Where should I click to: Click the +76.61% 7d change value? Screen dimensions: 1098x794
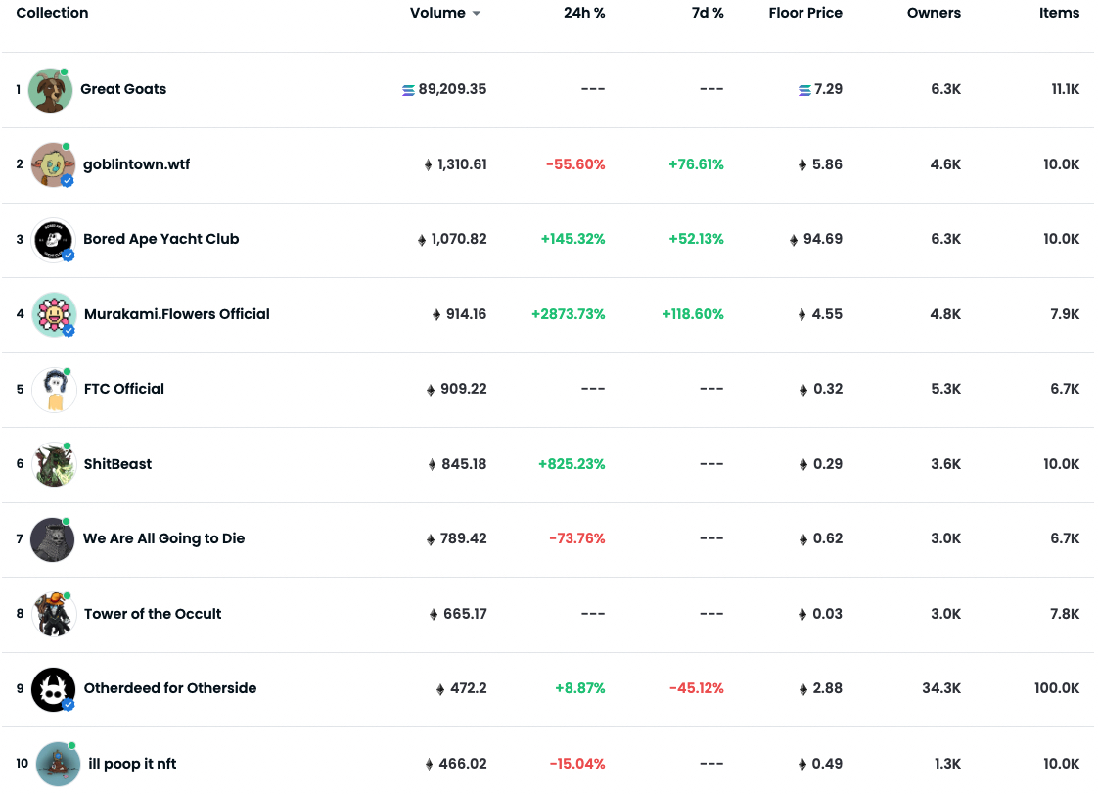click(x=696, y=164)
